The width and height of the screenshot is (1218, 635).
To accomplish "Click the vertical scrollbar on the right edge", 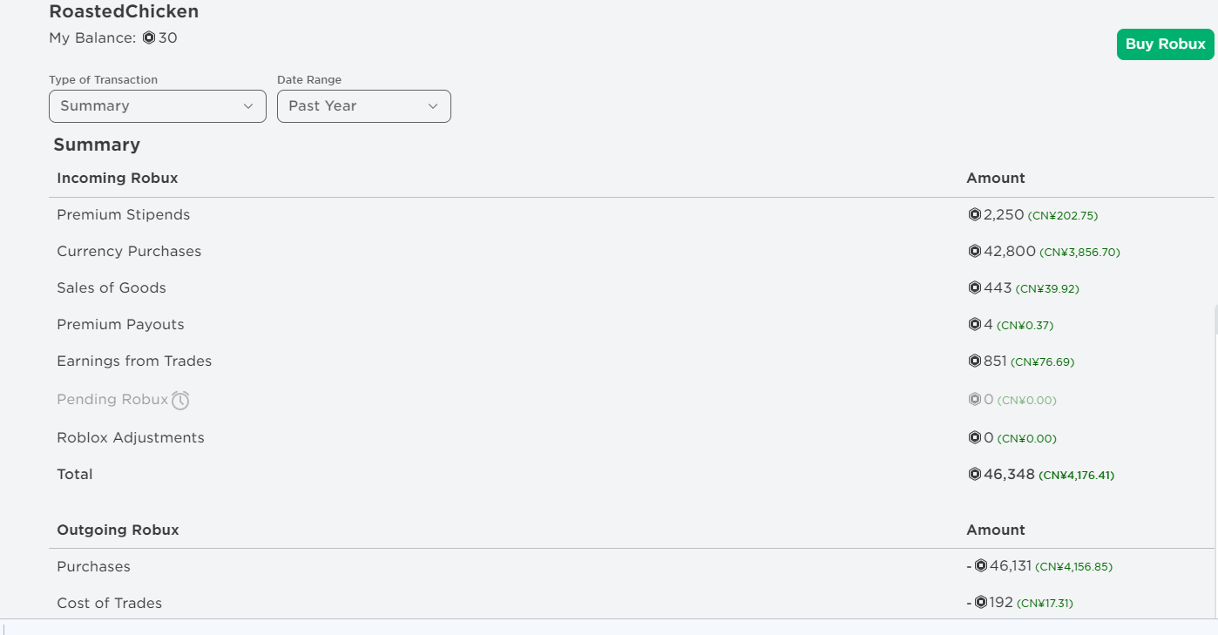I will [x=1215, y=320].
